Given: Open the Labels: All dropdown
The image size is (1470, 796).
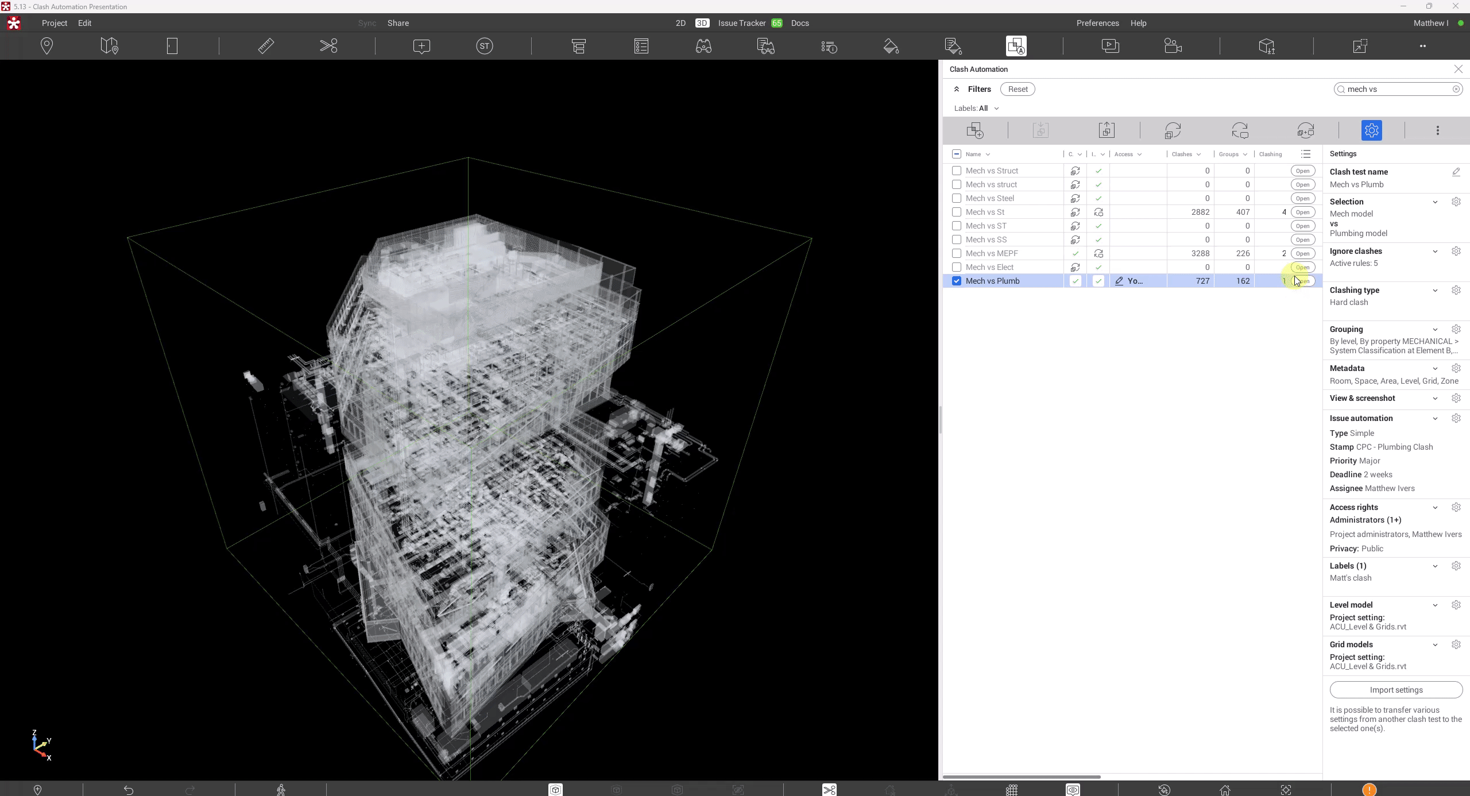Looking at the screenshot, I should [x=977, y=109].
